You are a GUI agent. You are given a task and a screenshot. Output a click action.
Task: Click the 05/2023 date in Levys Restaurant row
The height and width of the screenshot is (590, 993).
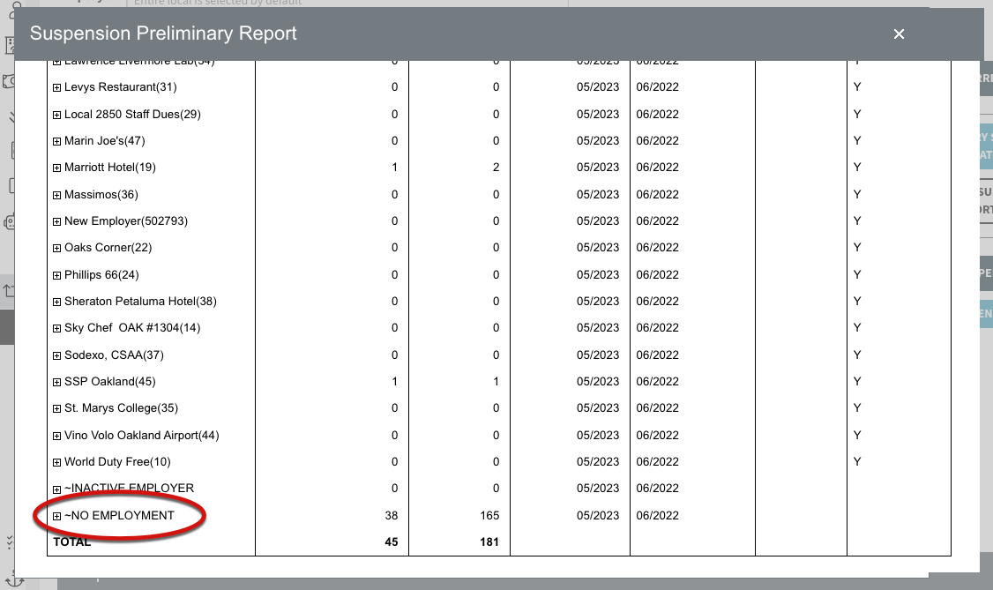(598, 86)
